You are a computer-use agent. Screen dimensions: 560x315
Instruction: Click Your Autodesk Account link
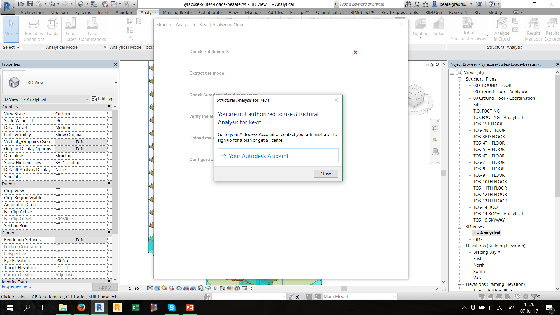(258, 156)
